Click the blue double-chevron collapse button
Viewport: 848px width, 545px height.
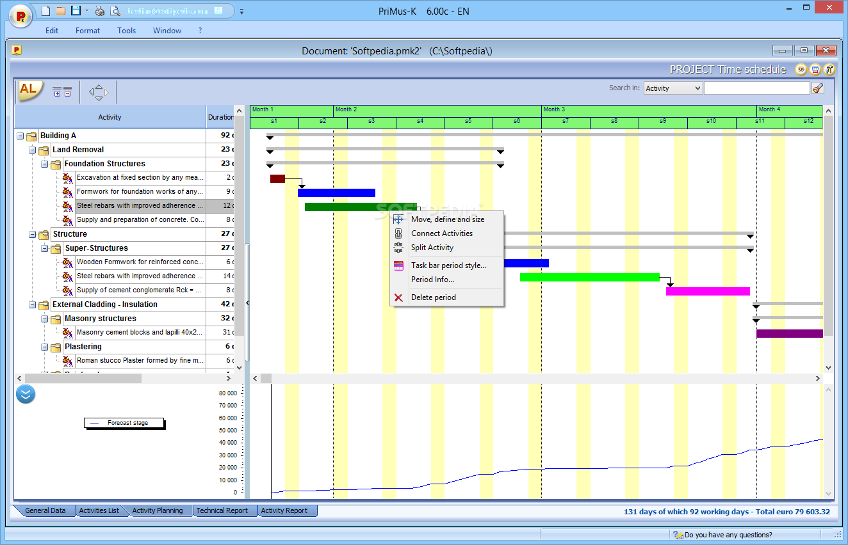click(26, 394)
